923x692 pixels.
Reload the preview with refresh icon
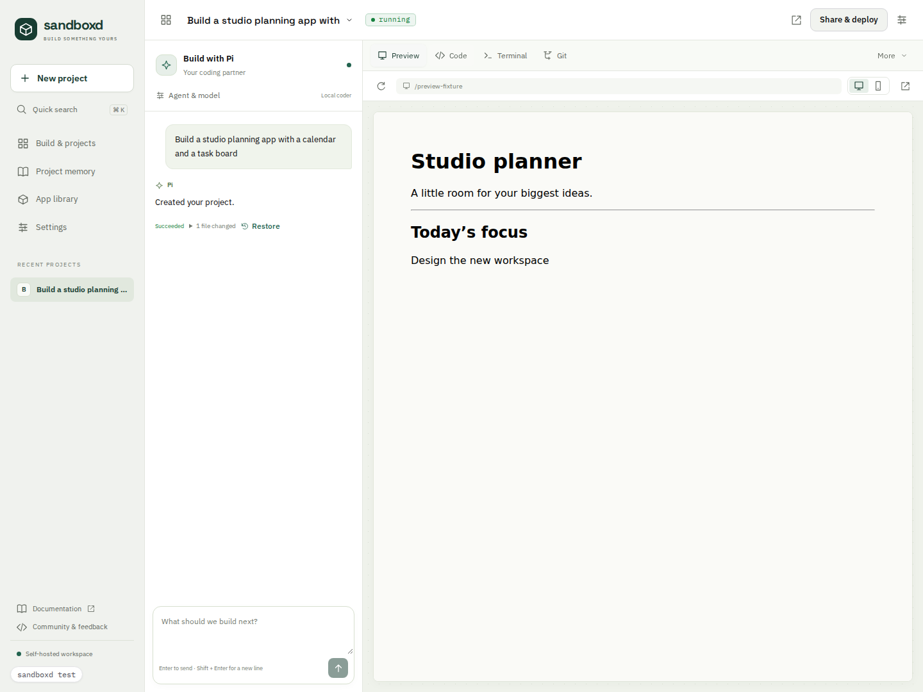[381, 86]
